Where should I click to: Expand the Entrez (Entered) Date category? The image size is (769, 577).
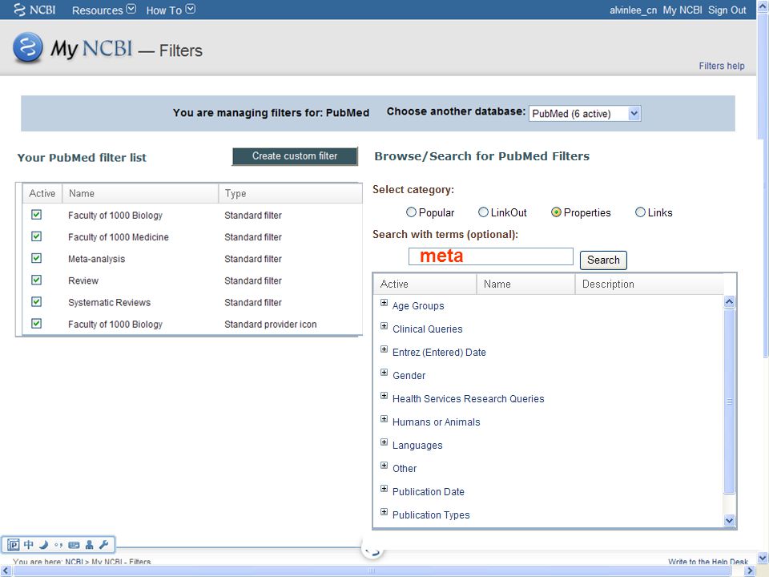(384, 349)
